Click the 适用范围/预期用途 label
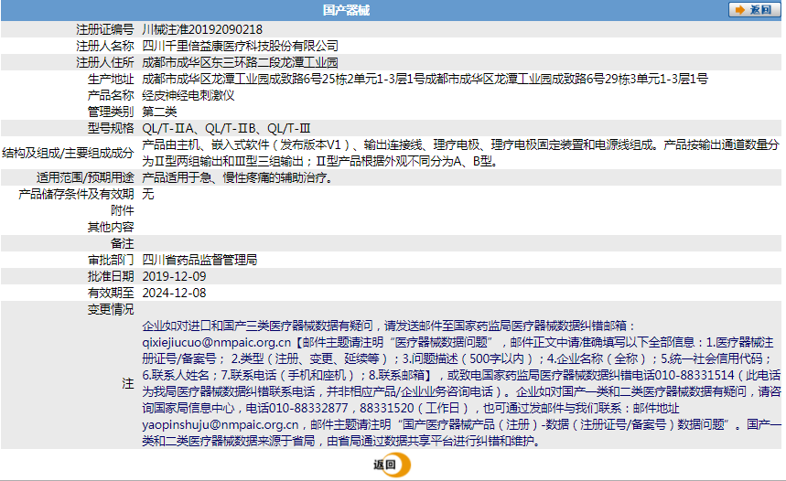Viewport: 786px width, 481px height. tap(85, 178)
